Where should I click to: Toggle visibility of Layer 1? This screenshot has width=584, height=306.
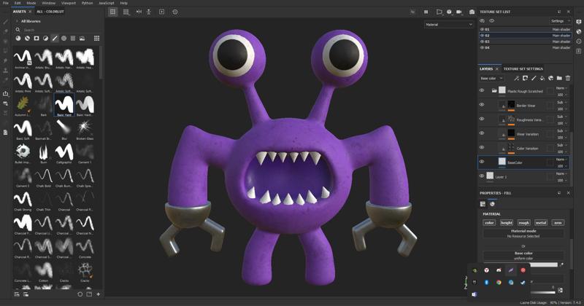point(482,176)
